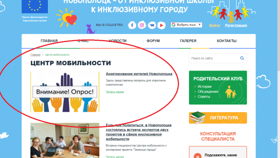
Task: Click the МЫ В СОЦСЕТЯХ label
Action: (x=110, y=25)
